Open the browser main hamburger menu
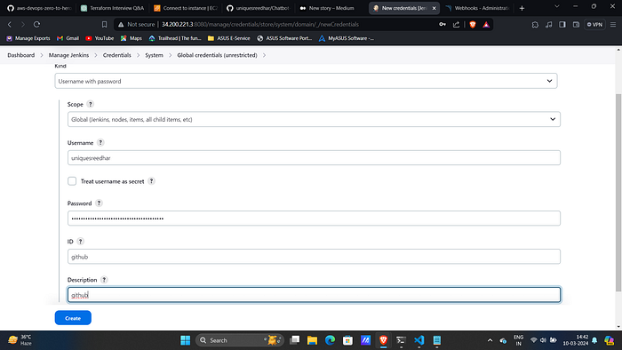The height and width of the screenshot is (350, 622). 613,25
